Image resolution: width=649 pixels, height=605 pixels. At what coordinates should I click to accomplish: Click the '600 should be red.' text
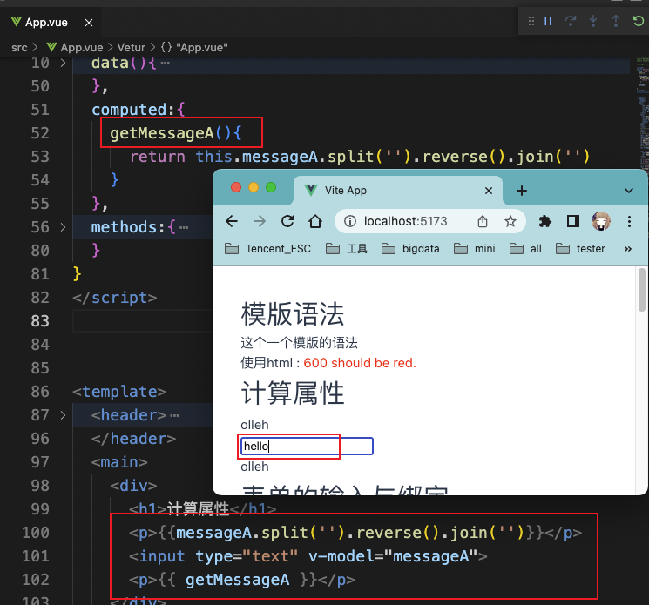click(x=360, y=363)
